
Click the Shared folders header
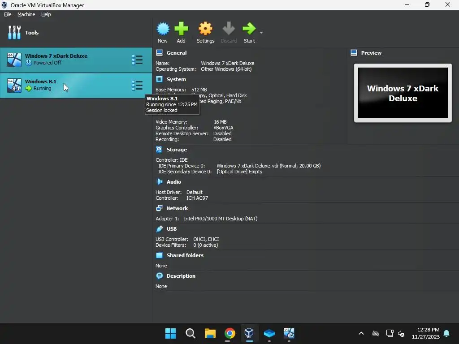click(x=185, y=255)
